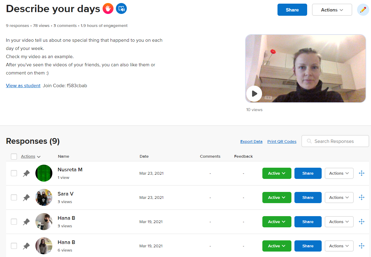This screenshot has height=257, width=371.
Task: Share Nusreta M's response
Action: click(308, 173)
